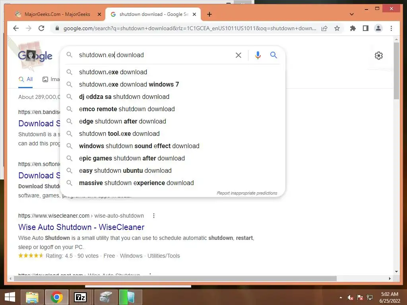Open Google quick settings gear
Image resolution: width=407 pixels, height=305 pixels.
[379, 56]
